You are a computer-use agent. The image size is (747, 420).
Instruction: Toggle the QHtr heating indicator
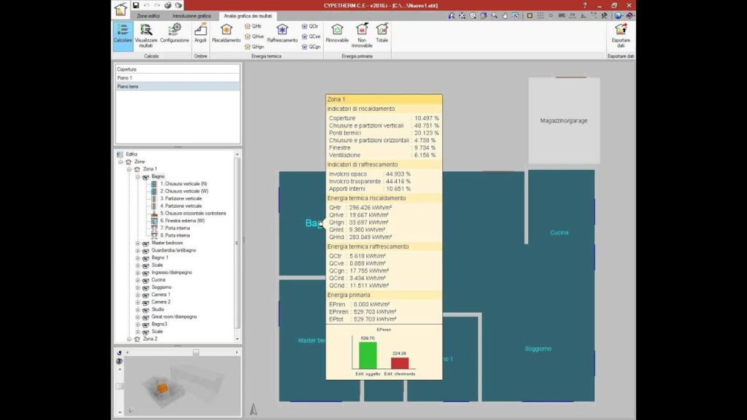pos(253,26)
